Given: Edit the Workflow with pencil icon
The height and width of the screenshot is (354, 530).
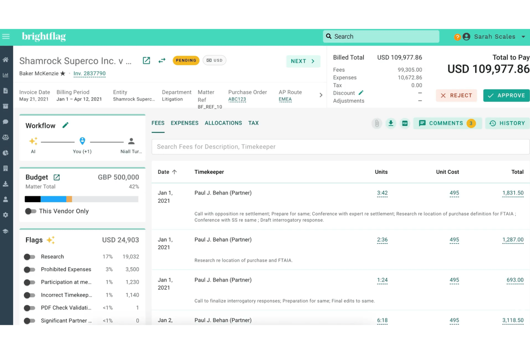Looking at the screenshot, I should tap(65, 125).
